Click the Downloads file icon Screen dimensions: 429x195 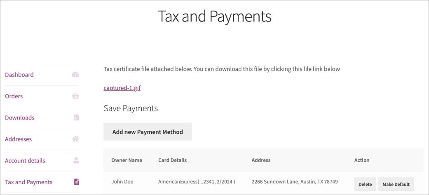click(x=77, y=117)
